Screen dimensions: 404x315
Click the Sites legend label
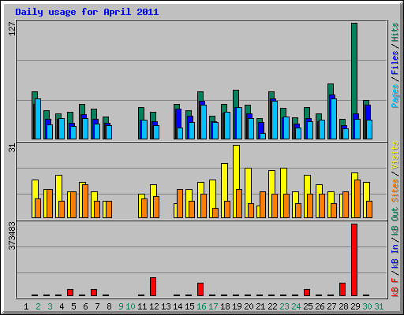click(395, 191)
